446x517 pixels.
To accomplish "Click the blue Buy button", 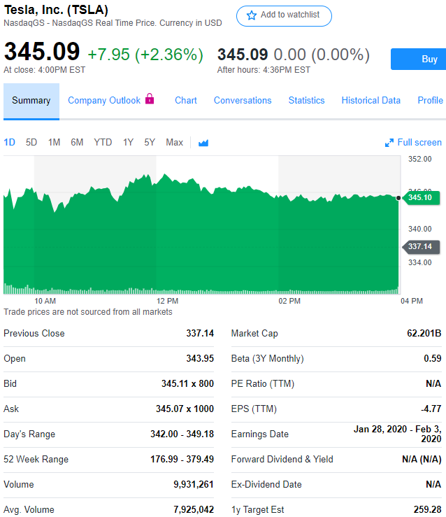I will tap(418, 59).
